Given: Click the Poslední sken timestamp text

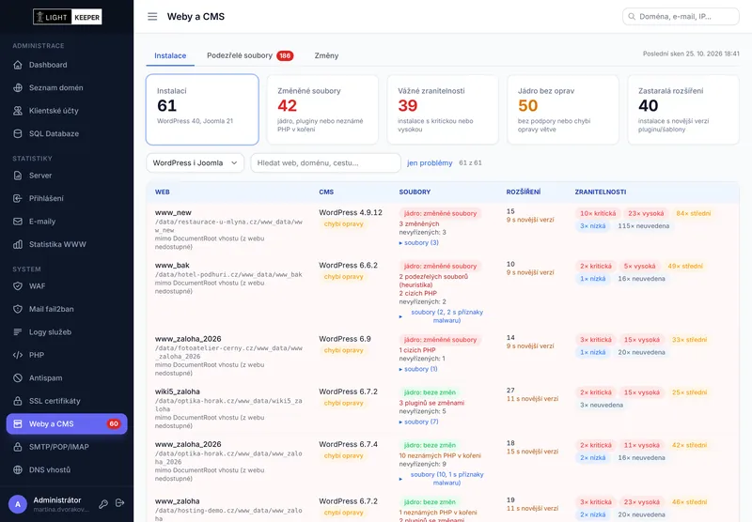Looking at the screenshot, I should click(x=691, y=54).
